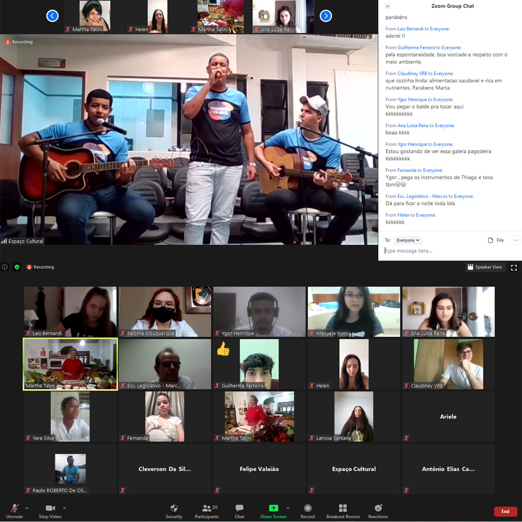End the meeting
522x522 pixels.
pos(505,512)
